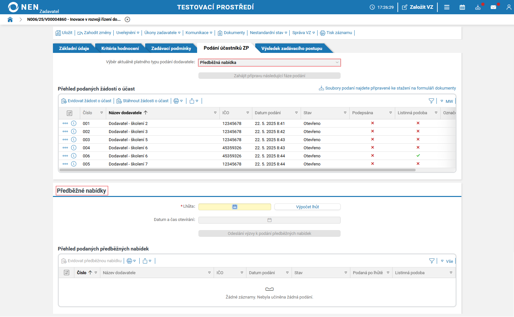Open the user profile icon
514x317 pixels.
(509, 7)
